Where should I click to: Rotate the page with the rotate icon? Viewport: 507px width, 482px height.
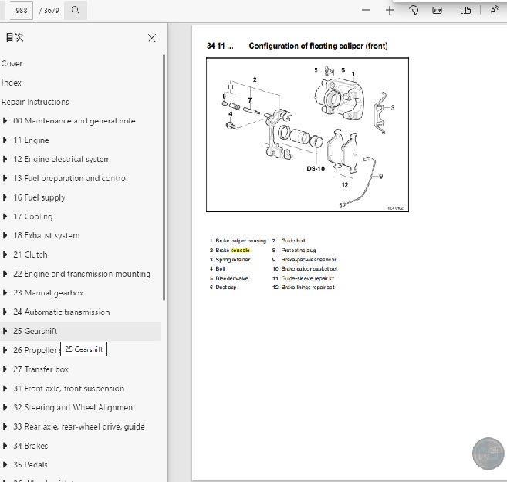click(414, 10)
